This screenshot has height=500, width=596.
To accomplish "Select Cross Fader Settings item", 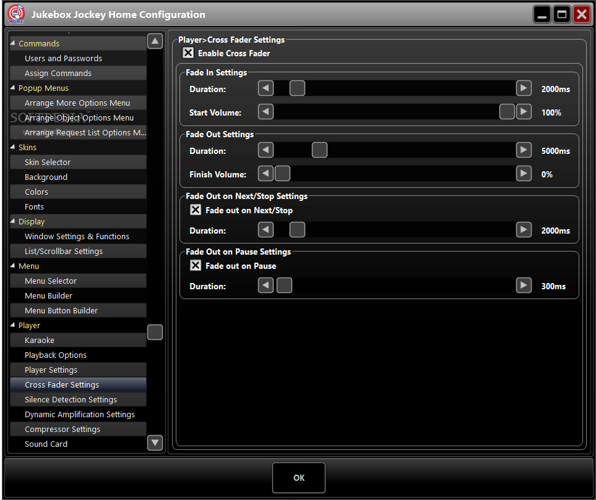I will (79, 384).
